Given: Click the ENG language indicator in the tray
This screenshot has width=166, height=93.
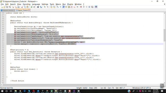Looking at the screenshot, I should coord(149,91).
